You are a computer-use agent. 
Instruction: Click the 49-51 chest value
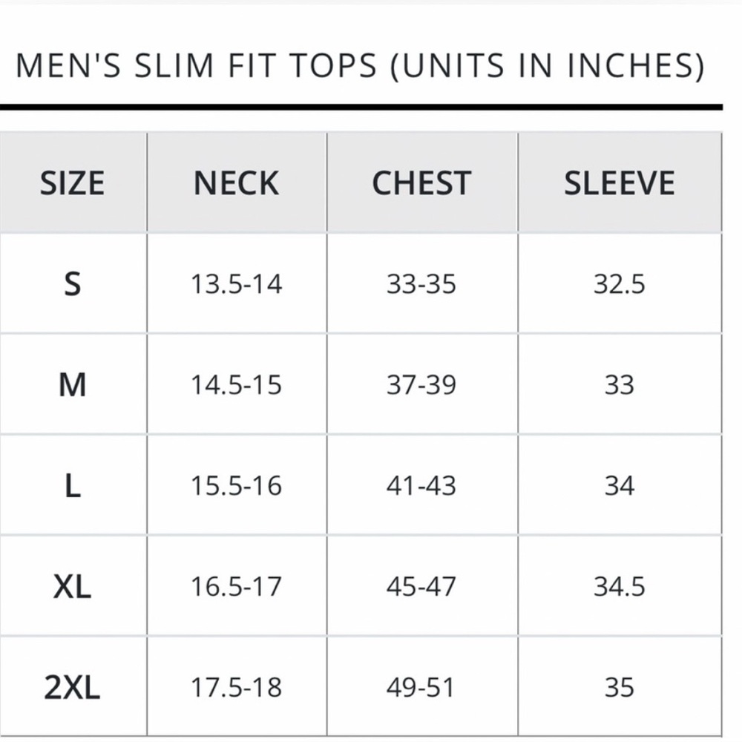[420, 688]
